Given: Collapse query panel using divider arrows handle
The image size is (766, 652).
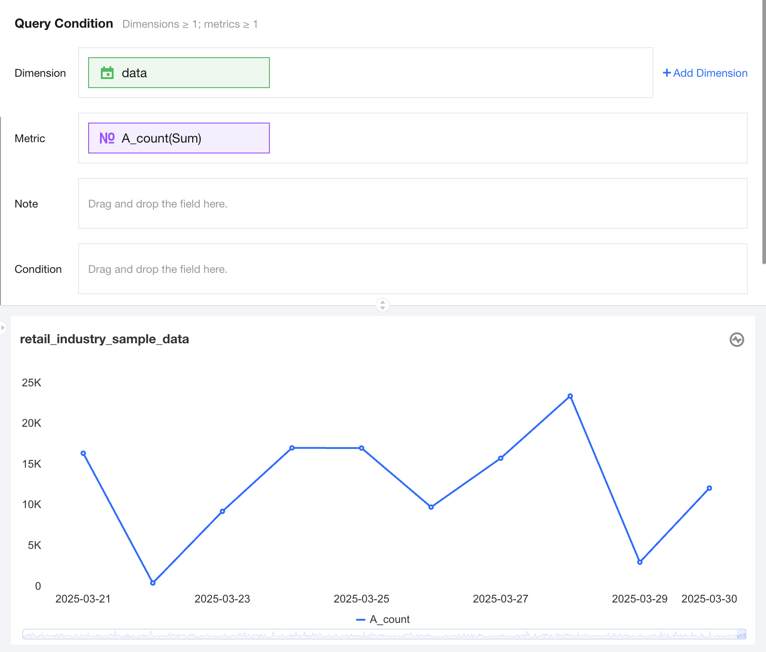Looking at the screenshot, I should pos(383,305).
